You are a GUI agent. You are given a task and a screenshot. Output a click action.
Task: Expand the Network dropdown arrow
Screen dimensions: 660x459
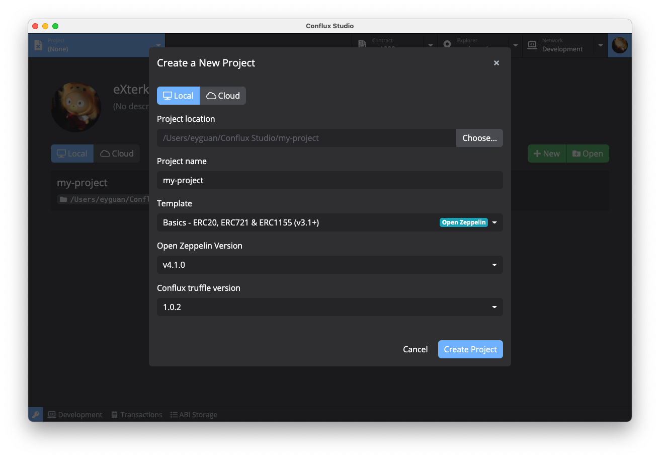[600, 45]
